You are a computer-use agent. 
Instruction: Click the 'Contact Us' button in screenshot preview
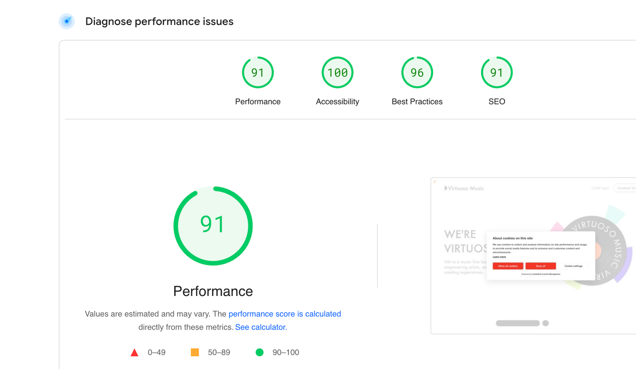pyautogui.click(x=626, y=188)
